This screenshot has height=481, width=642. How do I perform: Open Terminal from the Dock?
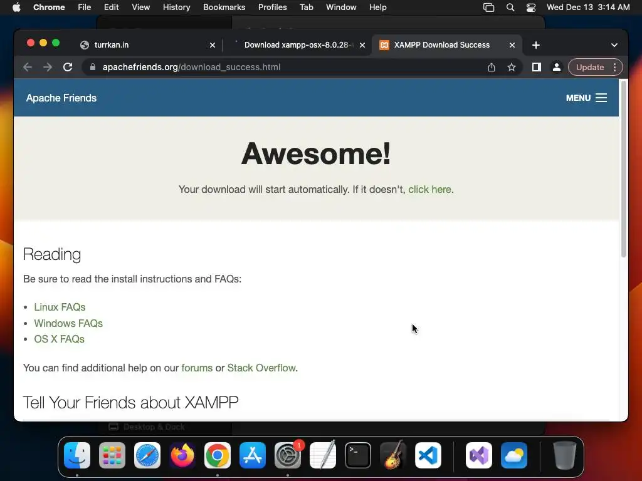[358, 455]
